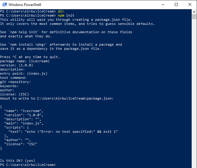Click the 'Is this OK? (yes)' line
The image size is (197, 168).
[x=17, y=161]
